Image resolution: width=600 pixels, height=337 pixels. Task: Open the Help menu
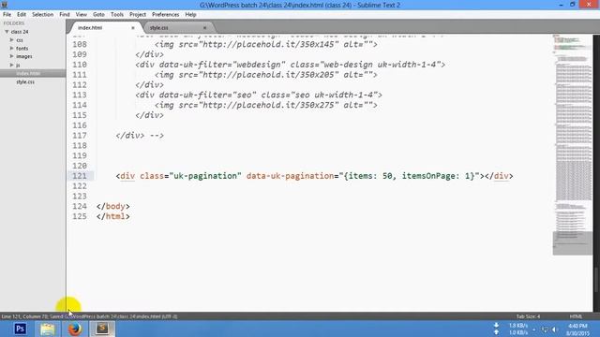pyautogui.click(x=190, y=15)
